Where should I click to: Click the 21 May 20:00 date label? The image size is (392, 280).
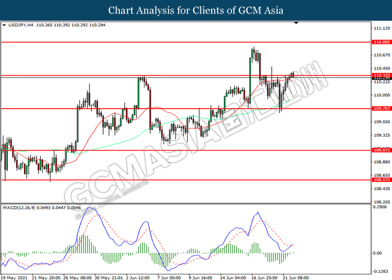[x=46, y=278]
